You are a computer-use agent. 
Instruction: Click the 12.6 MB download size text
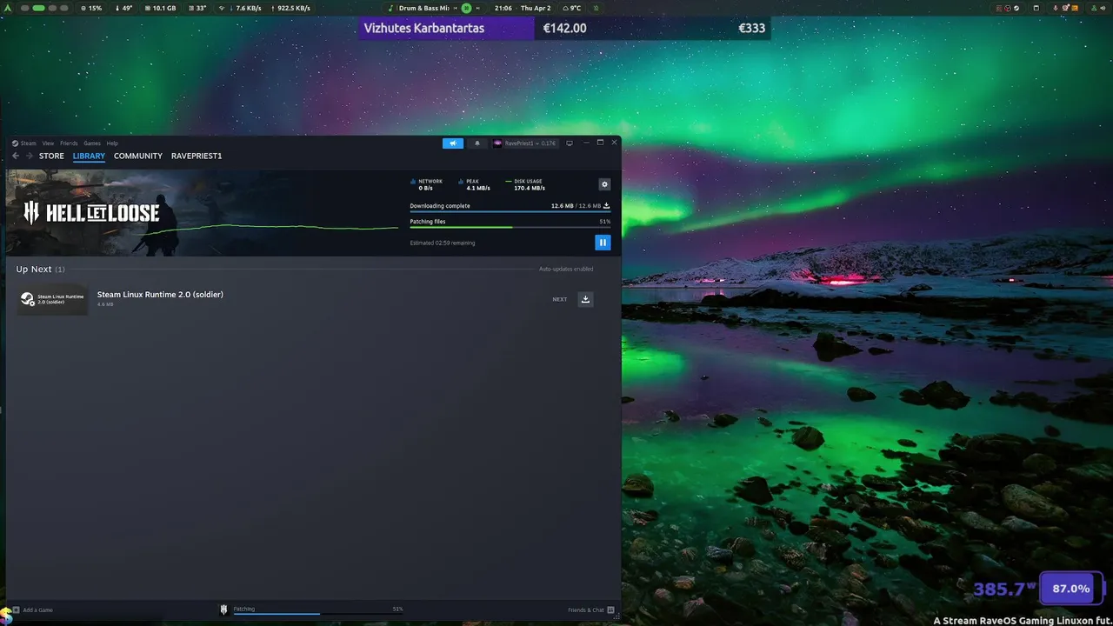[576, 206]
